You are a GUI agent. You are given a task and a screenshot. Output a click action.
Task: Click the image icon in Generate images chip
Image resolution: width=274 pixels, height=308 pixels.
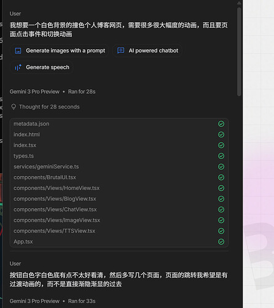(x=18, y=51)
